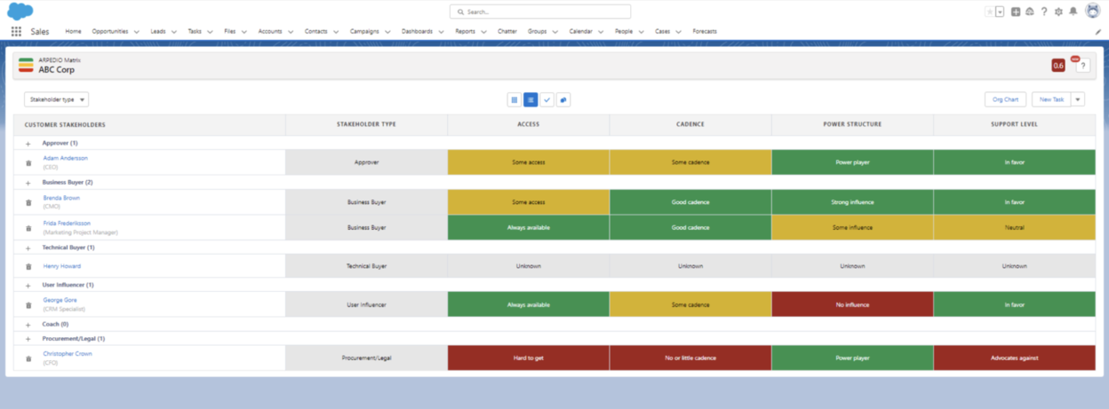Switch to the bubble chart view button
Image resolution: width=1109 pixels, height=409 pixels.
click(563, 100)
